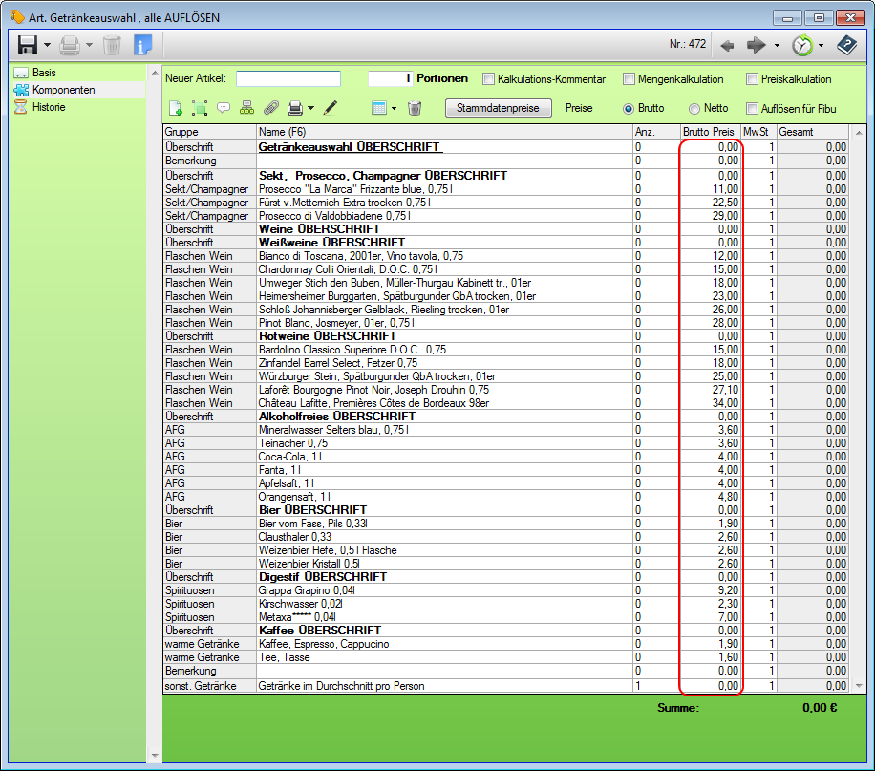Tick the Mengenkalkulation checkbox
The height and width of the screenshot is (771, 875).
tap(629, 79)
